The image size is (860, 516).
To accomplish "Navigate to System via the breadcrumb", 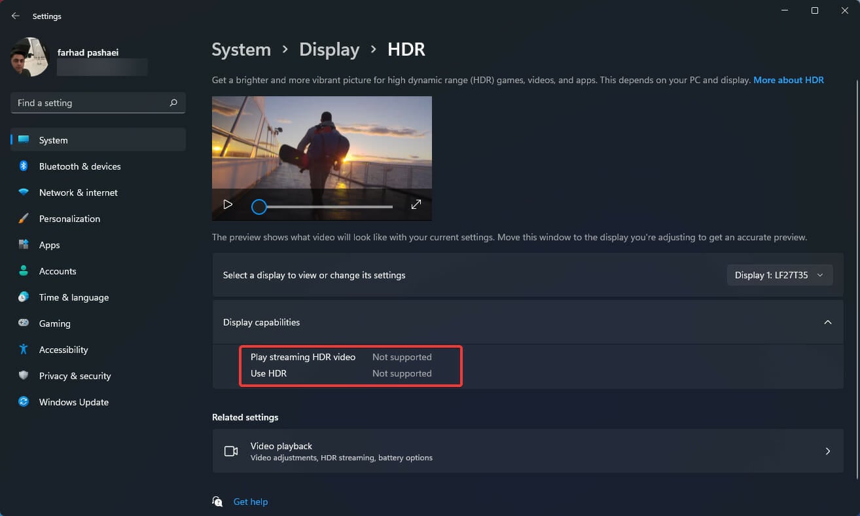I will point(241,49).
